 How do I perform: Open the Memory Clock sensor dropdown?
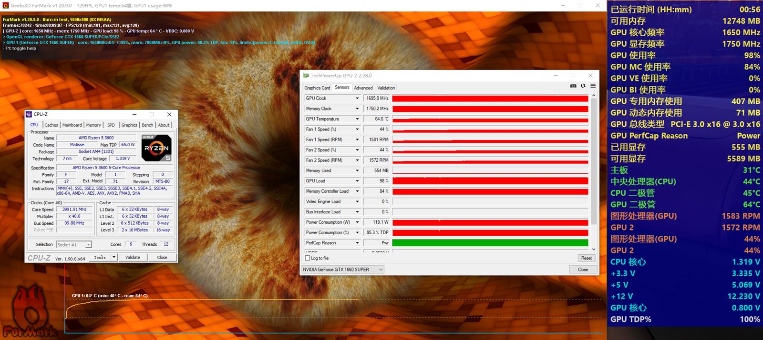click(357, 109)
